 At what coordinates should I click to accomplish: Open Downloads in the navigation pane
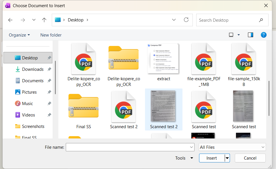[33, 69]
